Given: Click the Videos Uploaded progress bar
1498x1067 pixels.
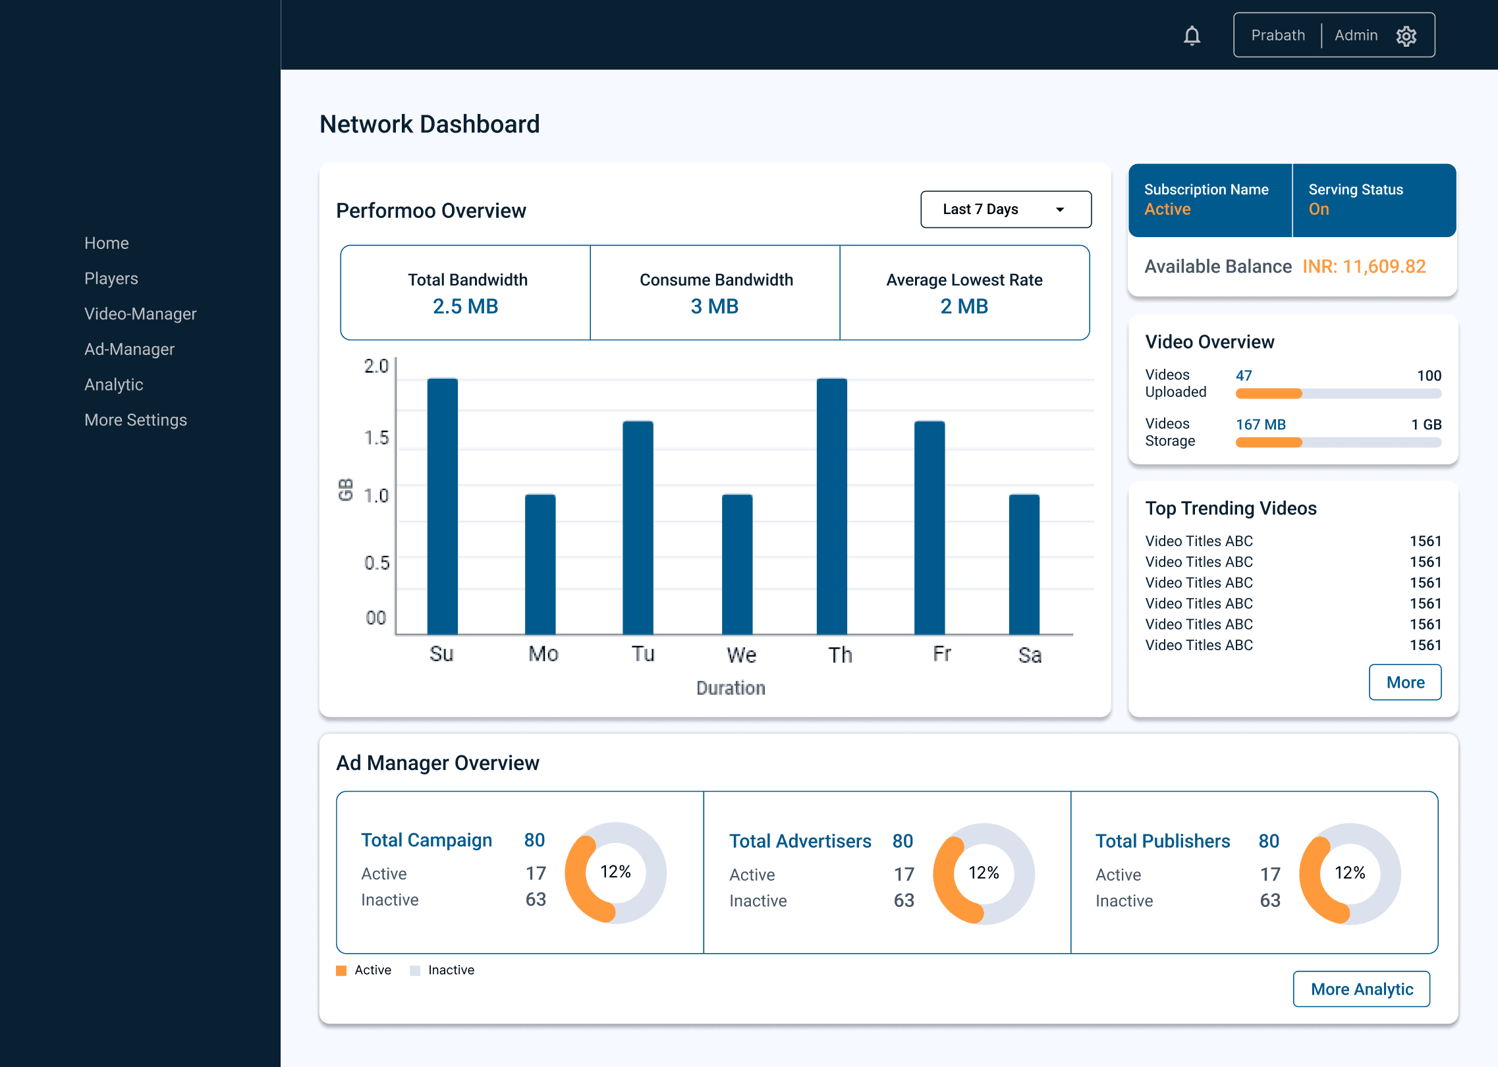Looking at the screenshot, I should [x=1338, y=394].
